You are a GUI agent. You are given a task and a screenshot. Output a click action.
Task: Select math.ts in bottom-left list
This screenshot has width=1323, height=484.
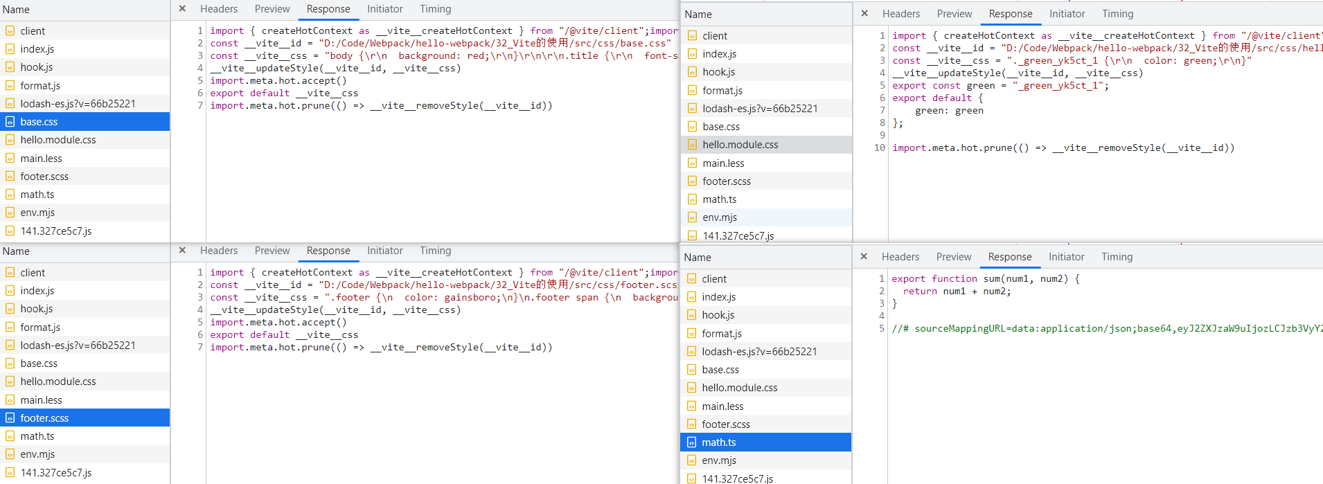pyautogui.click(x=85, y=436)
